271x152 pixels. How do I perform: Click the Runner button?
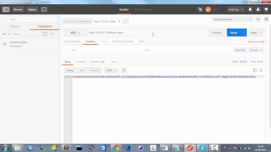point(18,9)
